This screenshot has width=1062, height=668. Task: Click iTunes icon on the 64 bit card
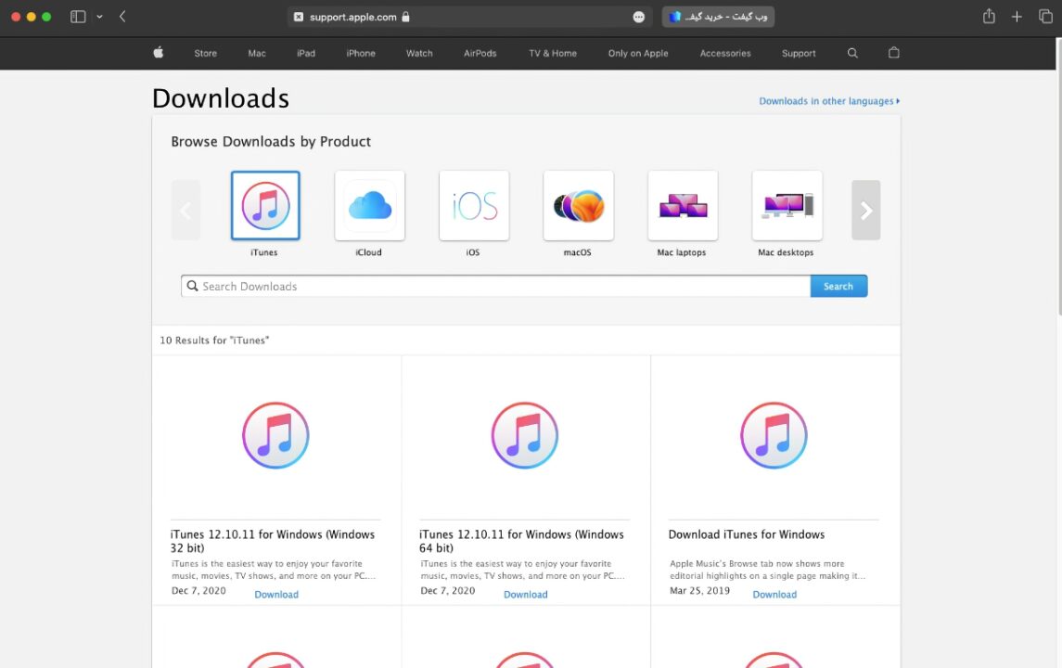click(x=525, y=435)
